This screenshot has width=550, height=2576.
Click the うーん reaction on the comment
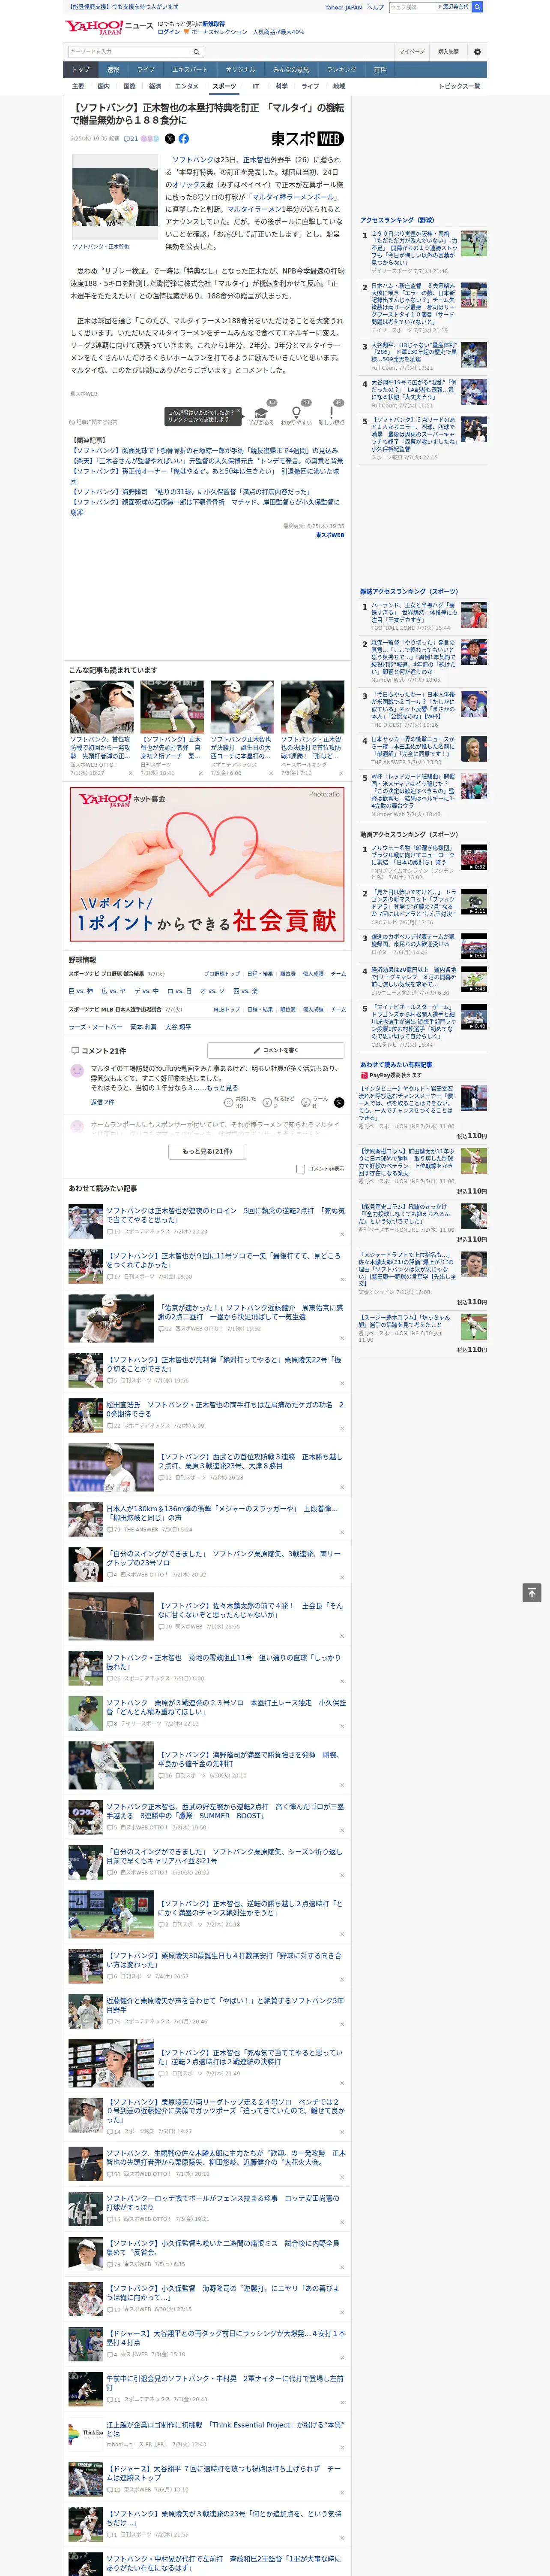point(317,1102)
